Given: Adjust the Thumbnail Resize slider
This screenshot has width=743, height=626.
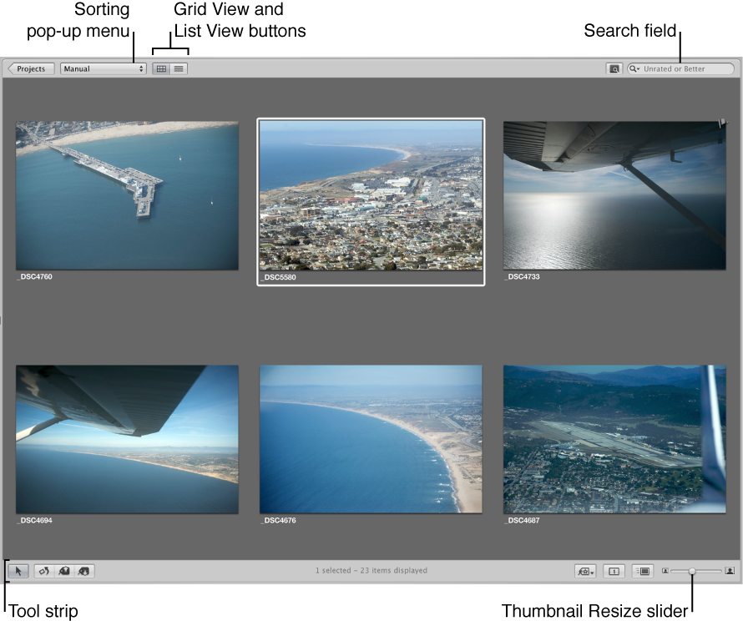Looking at the screenshot, I should [691, 571].
